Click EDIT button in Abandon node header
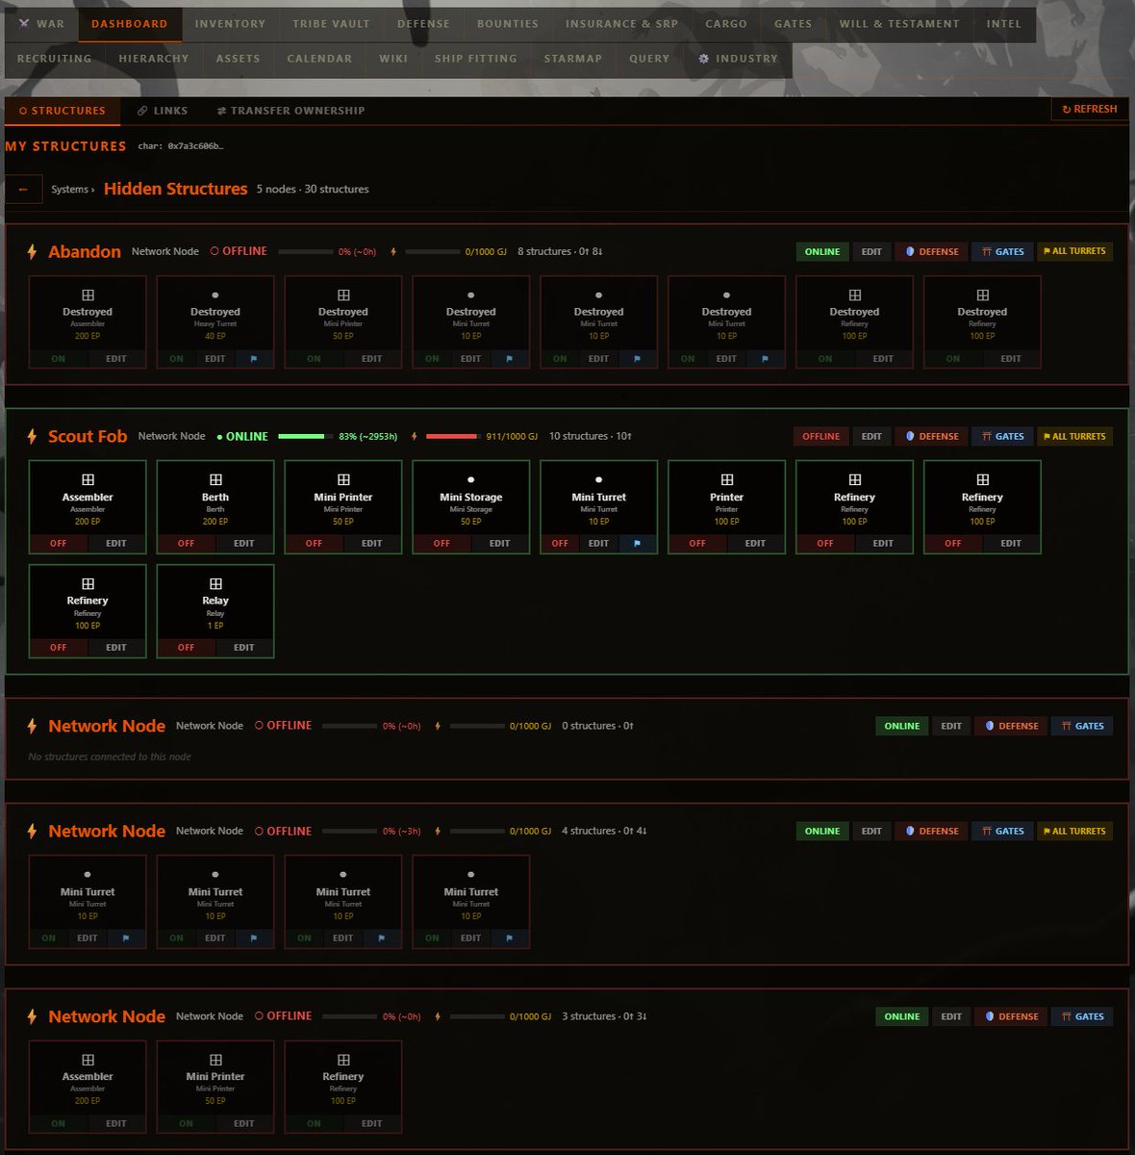Viewport: 1135px width, 1155px height. pyautogui.click(x=871, y=252)
